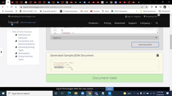Open the YouTube bookmark
This screenshot has width=172, height=96.
[95, 11]
